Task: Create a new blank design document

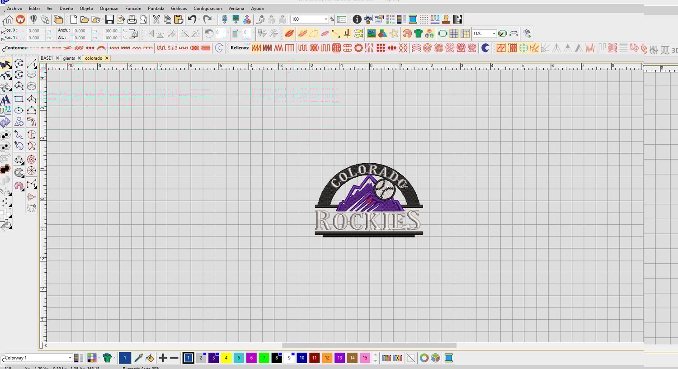Action: pyautogui.click(x=73, y=19)
